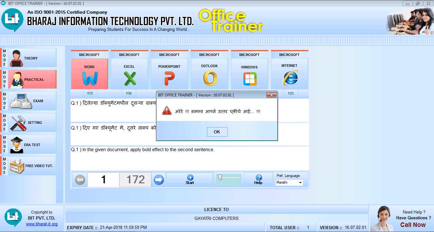Open the Setting mode
This screenshot has height=232, width=434.
pyautogui.click(x=32, y=123)
